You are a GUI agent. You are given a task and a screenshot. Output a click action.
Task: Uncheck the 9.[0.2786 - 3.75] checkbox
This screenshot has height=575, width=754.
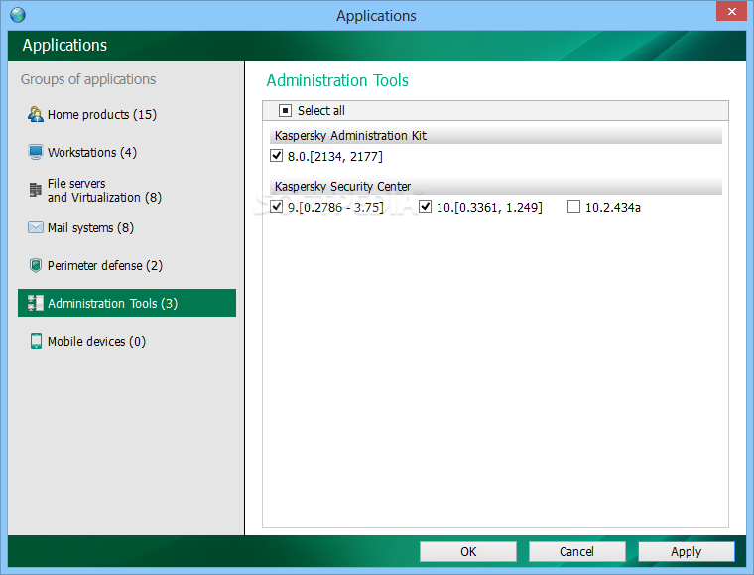tap(276, 207)
